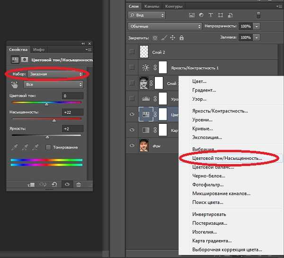Lock position move icon
Viewport: 284px width, 258px height.
point(173,38)
